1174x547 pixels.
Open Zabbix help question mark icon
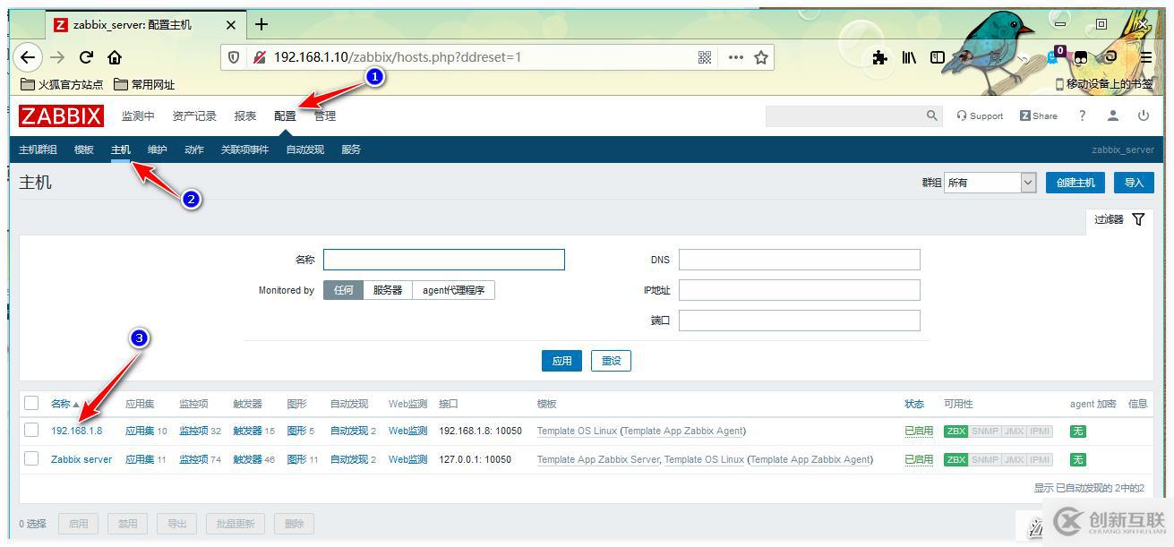pos(1081,115)
